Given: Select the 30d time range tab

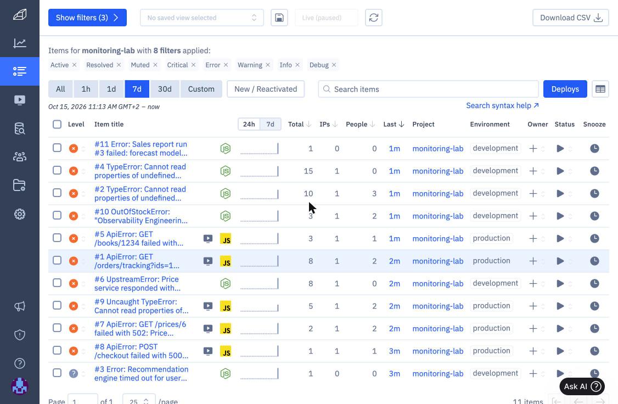Looking at the screenshot, I should 165,89.
